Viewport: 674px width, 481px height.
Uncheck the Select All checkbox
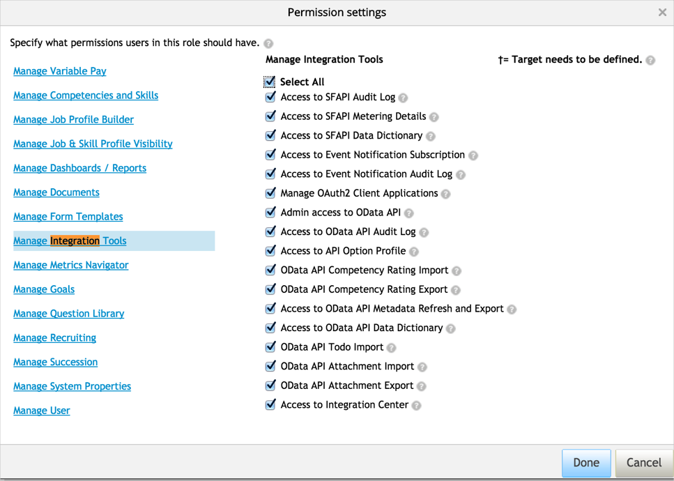point(270,82)
